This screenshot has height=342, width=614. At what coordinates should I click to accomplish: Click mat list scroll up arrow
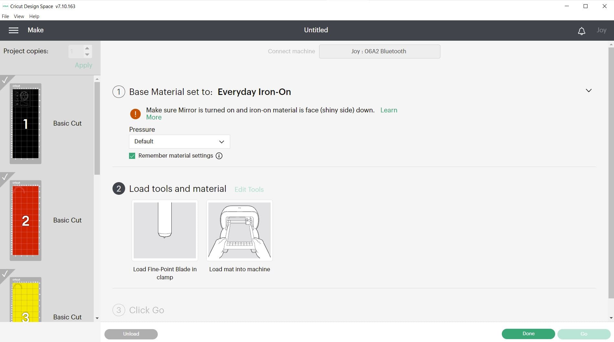click(x=97, y=79)
